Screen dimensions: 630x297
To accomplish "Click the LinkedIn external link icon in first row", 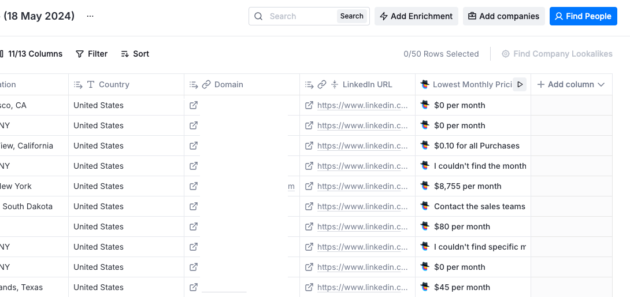I will [x=309, y=105].
